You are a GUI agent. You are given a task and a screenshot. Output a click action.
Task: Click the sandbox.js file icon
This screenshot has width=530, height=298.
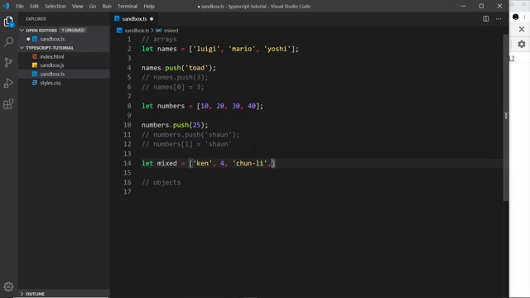(35, 65)
